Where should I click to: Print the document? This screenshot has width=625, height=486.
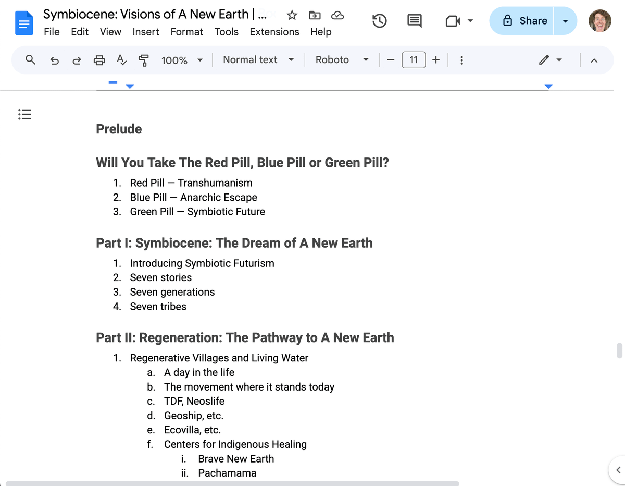coord(99,60)
